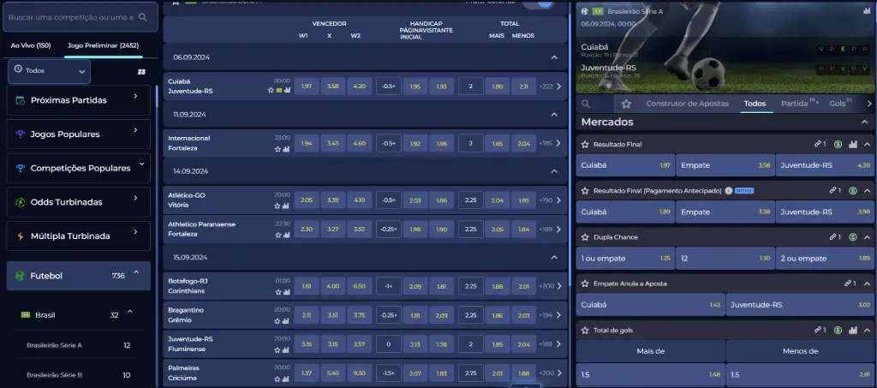Select W1 odds 1.61 for Botafogo-RJ vs Corinthians
This screenshot has width=877, height=388.
(306, 286)
